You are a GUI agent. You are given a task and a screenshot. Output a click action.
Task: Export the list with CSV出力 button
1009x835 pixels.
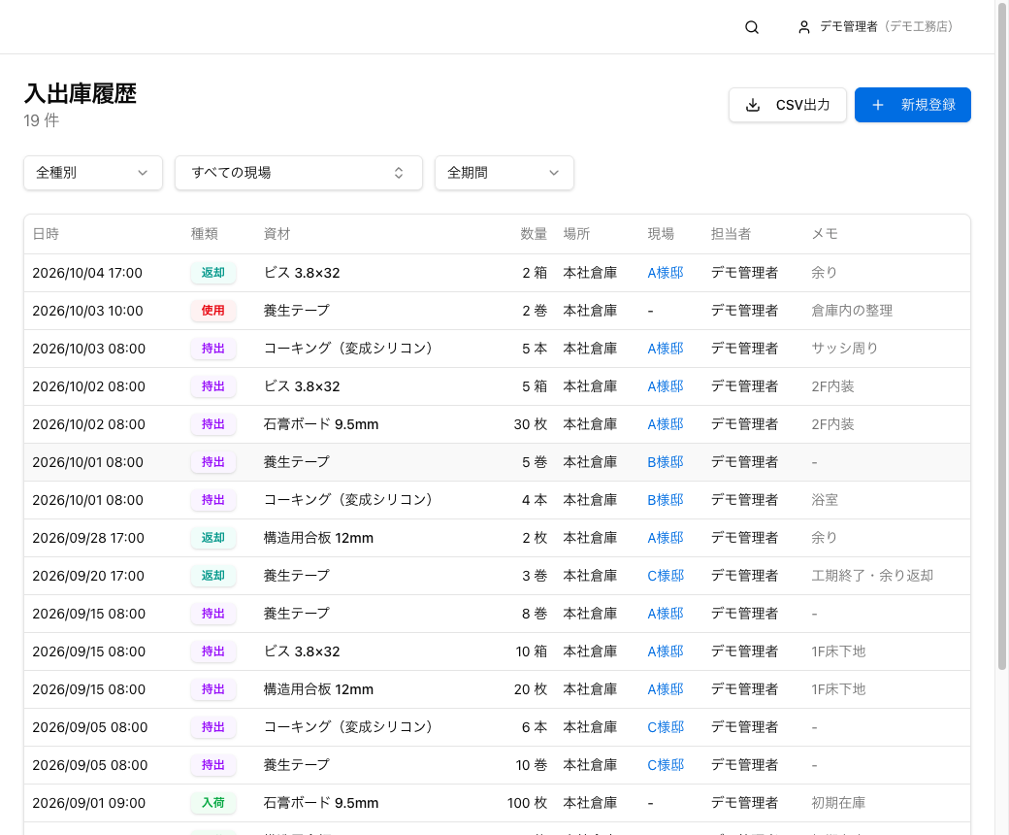tap(788, 105)
